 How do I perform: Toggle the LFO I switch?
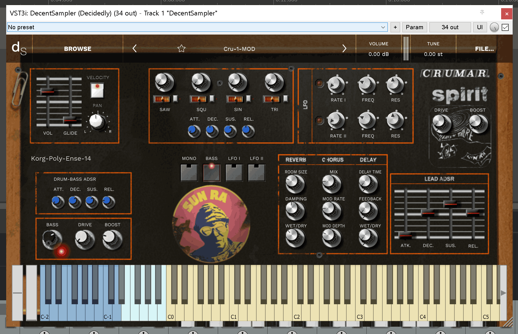tap(234, 173)
